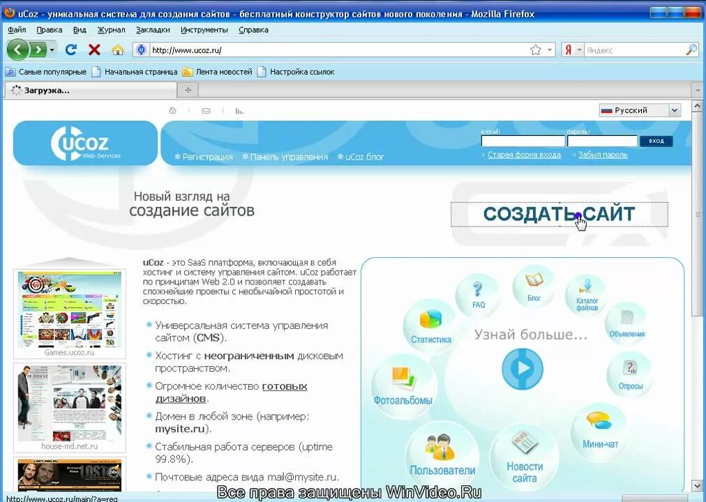Open the uCoz блог link

coord(365,157)
